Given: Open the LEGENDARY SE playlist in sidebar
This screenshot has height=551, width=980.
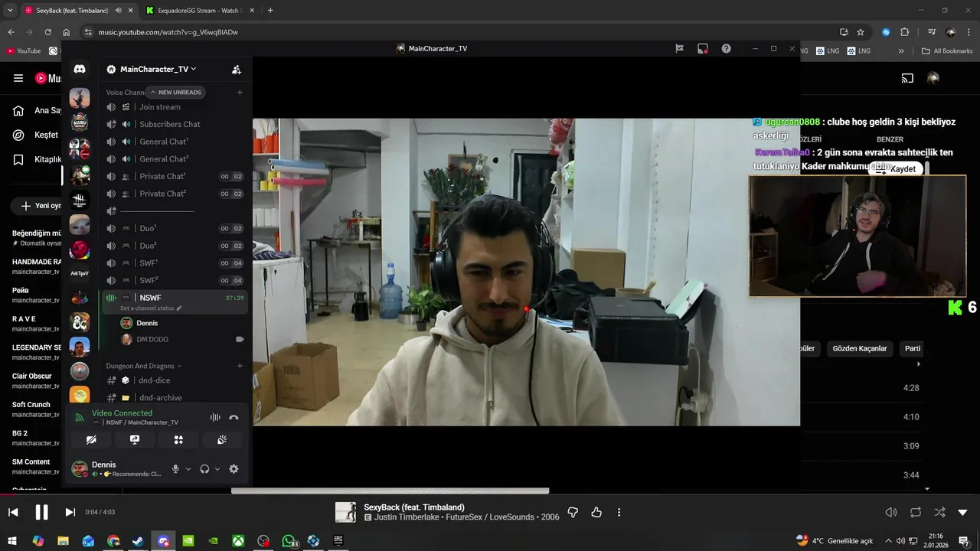Looking at the screenshot, I should pyautogui.click(x=37, y=351).
